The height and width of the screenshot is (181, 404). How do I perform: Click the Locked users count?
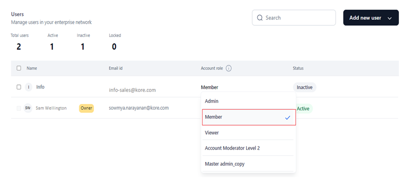[114, 47]
